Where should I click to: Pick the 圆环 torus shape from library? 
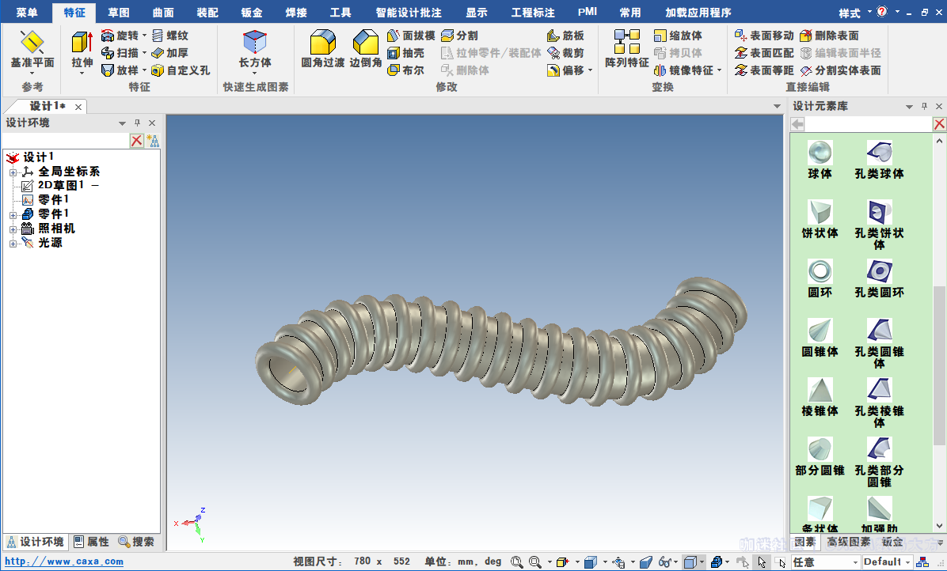point(820,273)
